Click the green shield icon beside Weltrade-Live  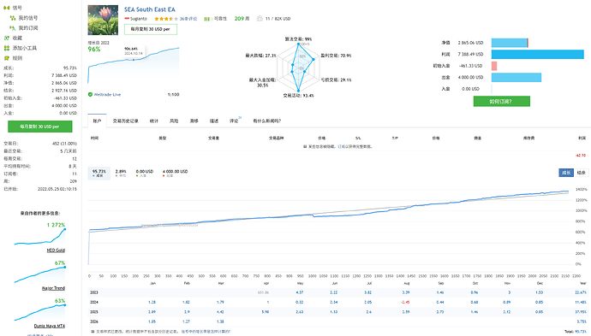click(90, 94)
